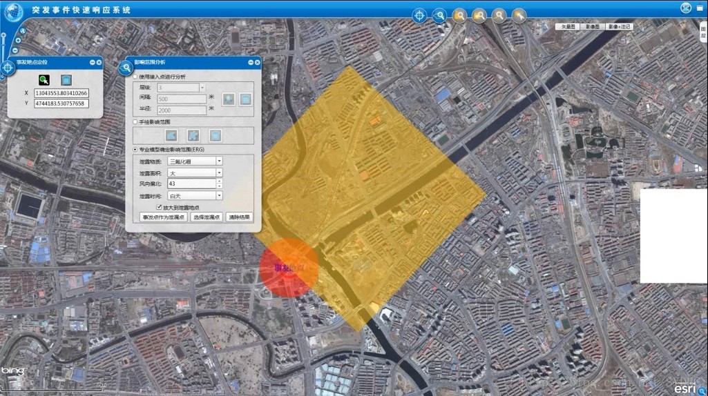The width and height of the screenshot is (708, 396).
Task: Switch to 影像+注记 basemap tab
Action: [620, 26]
